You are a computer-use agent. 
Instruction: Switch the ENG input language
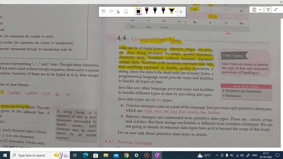tap(255, 155)
